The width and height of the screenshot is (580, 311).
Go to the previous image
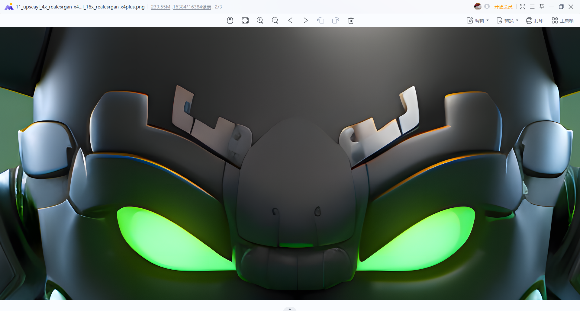(x=290, y=21)
